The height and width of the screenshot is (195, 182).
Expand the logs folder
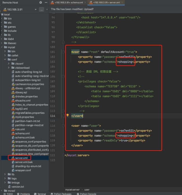click(x=5, y=178)
